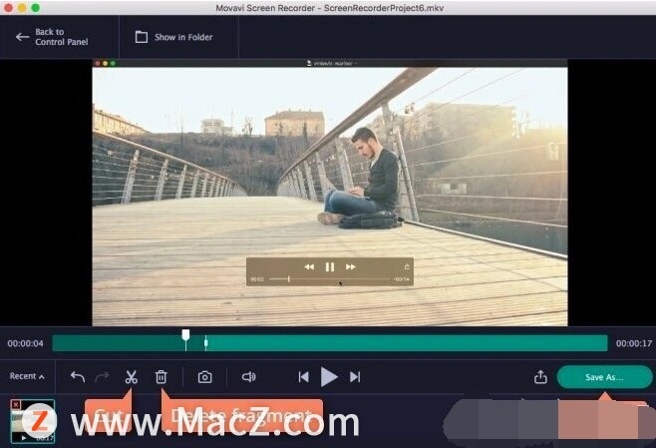The width and height of the screenshot is (656, 448).
Task: Click the Save As button
Action: (x=604, y=377)
